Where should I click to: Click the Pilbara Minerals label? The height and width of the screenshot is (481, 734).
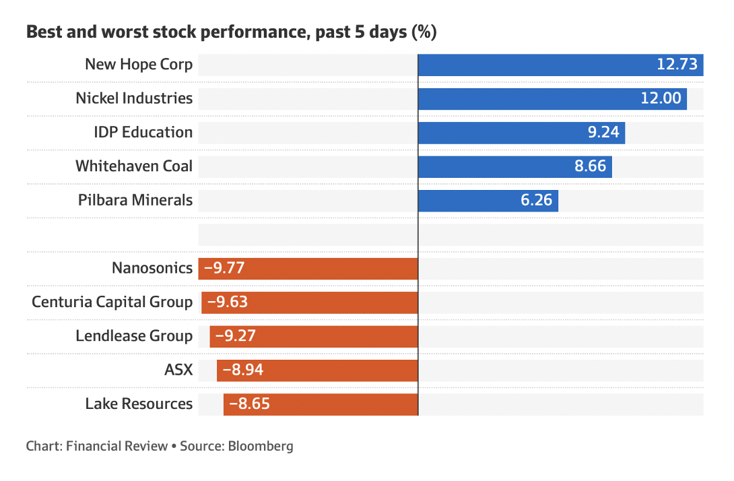coord(134,200)
